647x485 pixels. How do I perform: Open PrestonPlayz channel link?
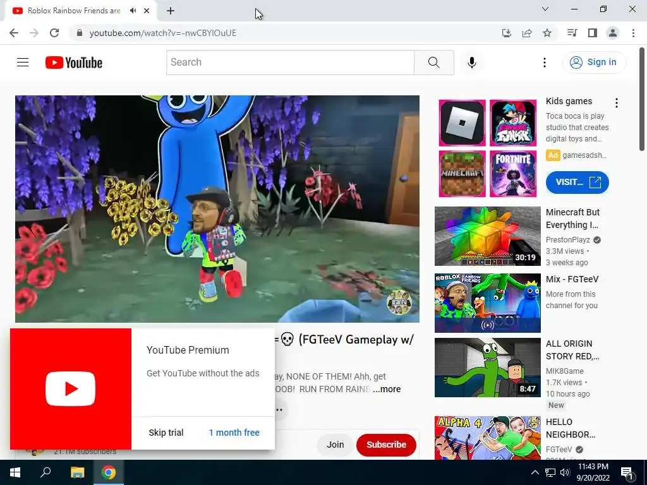[x=568, y=239]
